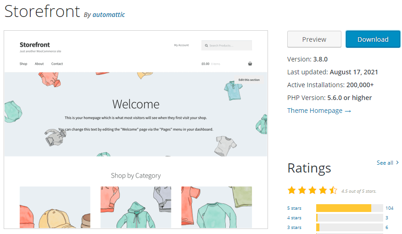Click the 4 stars rating bar
Screen dimensions: 402x234
pyautogui.click(x=349, y=217)
